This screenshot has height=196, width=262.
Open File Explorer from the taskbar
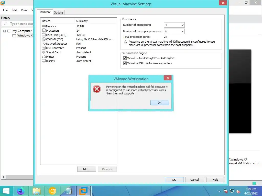(36, 191)
